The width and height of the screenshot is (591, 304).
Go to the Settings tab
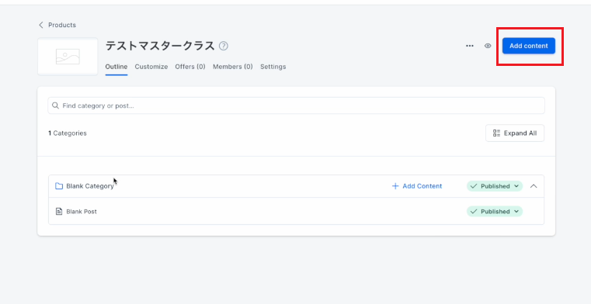click(273, 67)
